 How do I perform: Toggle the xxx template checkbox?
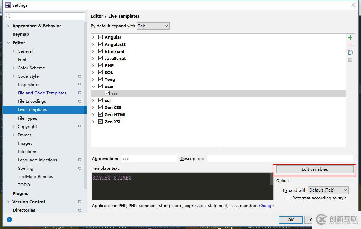coord(107,93)
